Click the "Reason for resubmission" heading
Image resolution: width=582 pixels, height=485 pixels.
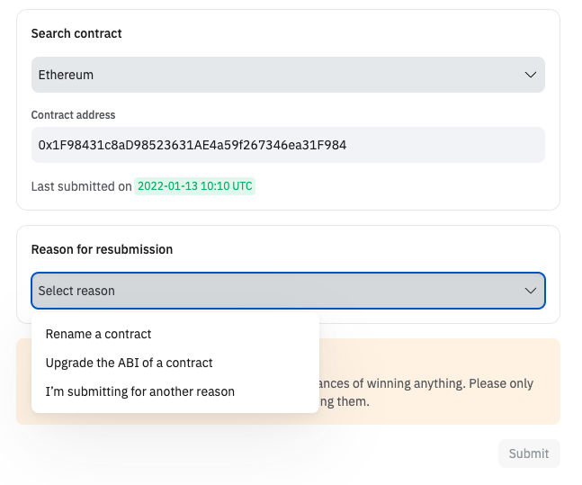coord(102,249)
